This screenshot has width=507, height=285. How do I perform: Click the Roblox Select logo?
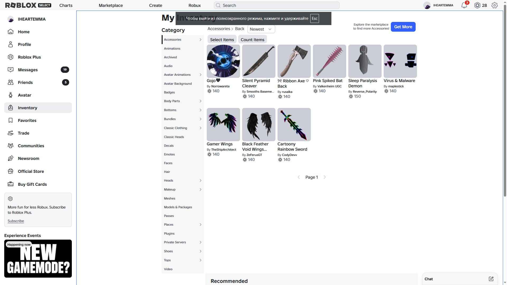coord(28,5)
